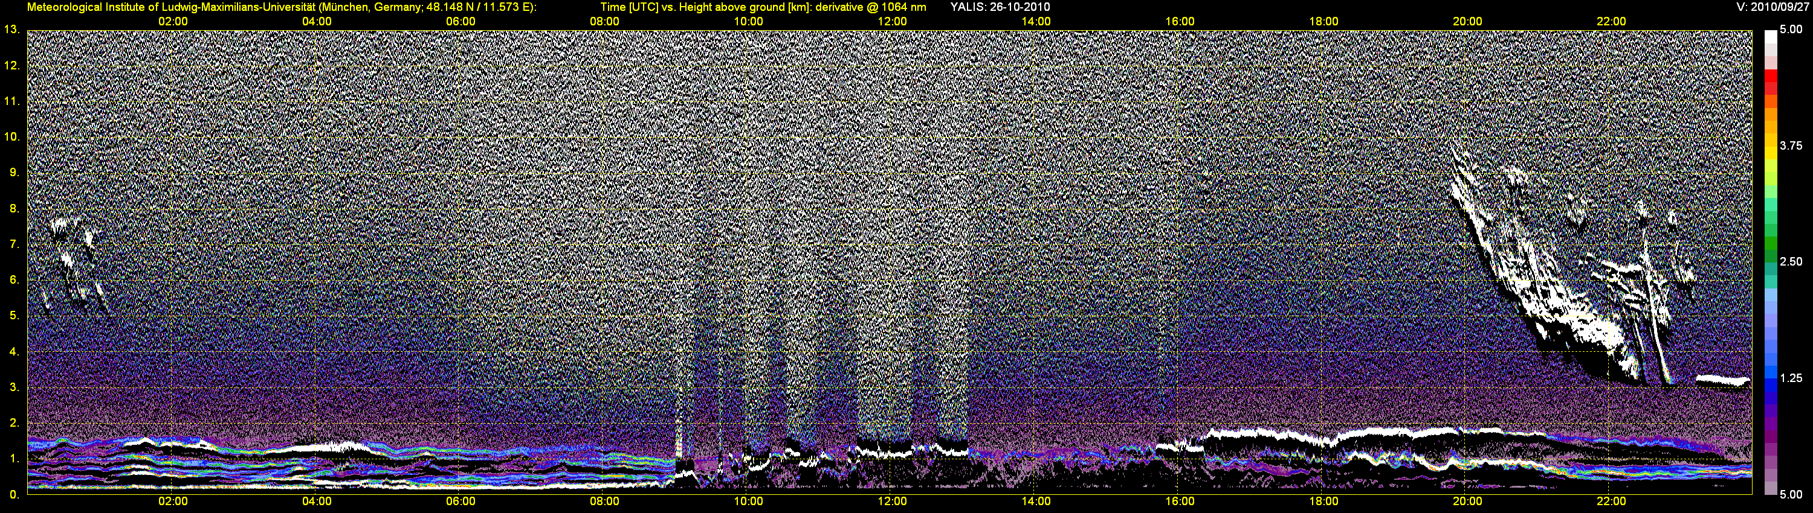Click the '0.' height axis label

15,495
